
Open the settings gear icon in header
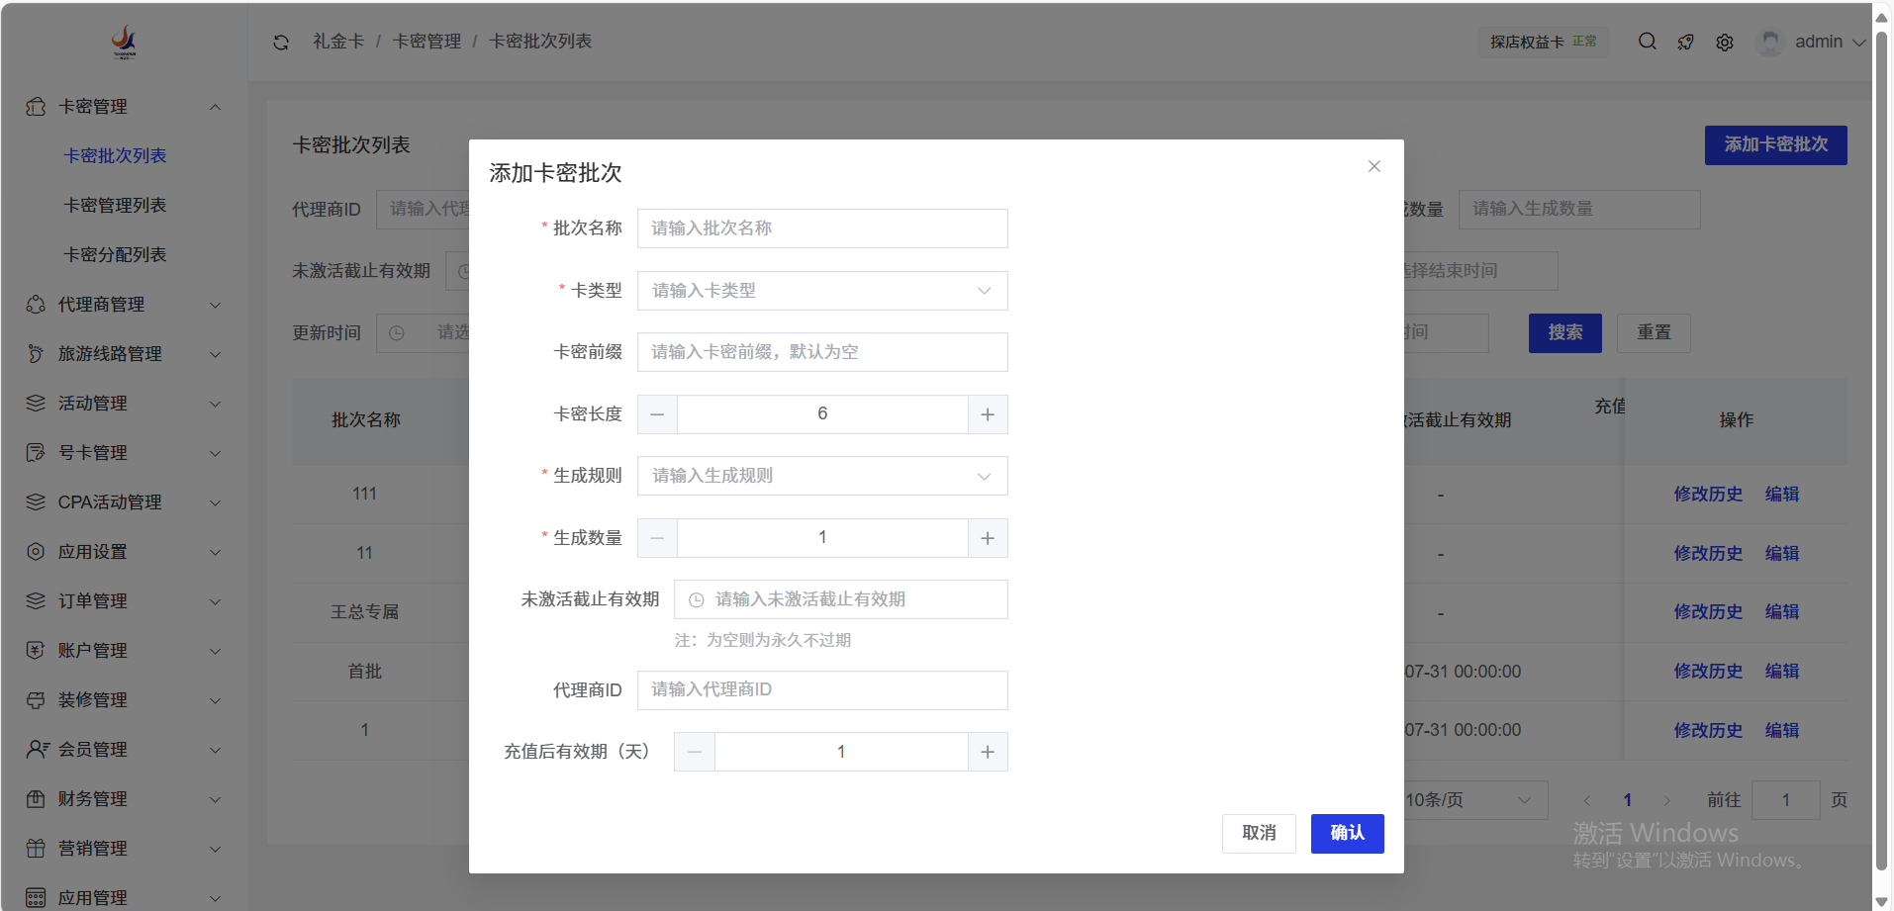click(1725, 43)
